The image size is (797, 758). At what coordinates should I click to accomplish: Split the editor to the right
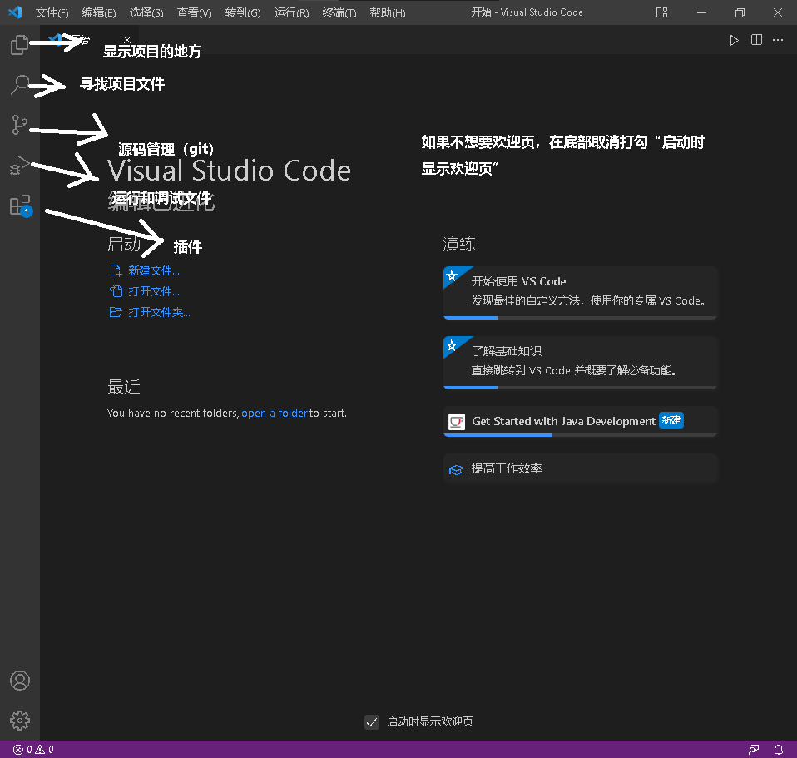[756, 40]
